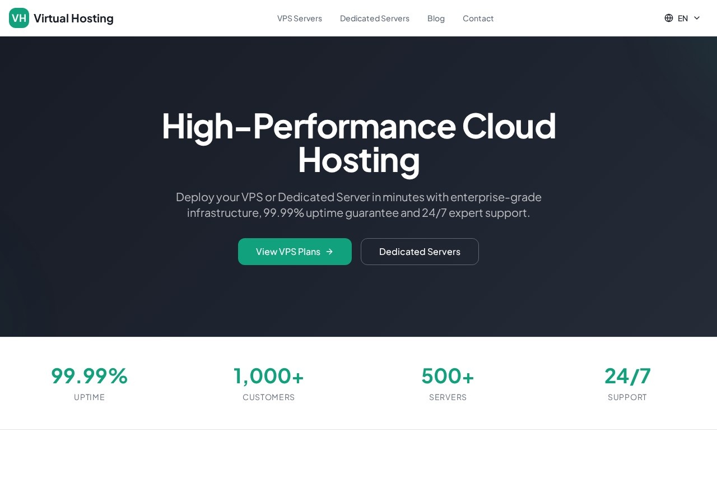Click the 99.99% uptime statistic
This screenshot has height=478, width=717.
89,375
